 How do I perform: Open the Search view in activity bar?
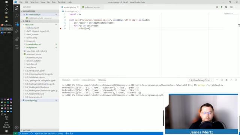pyautogui.click(x=16, y=15)
